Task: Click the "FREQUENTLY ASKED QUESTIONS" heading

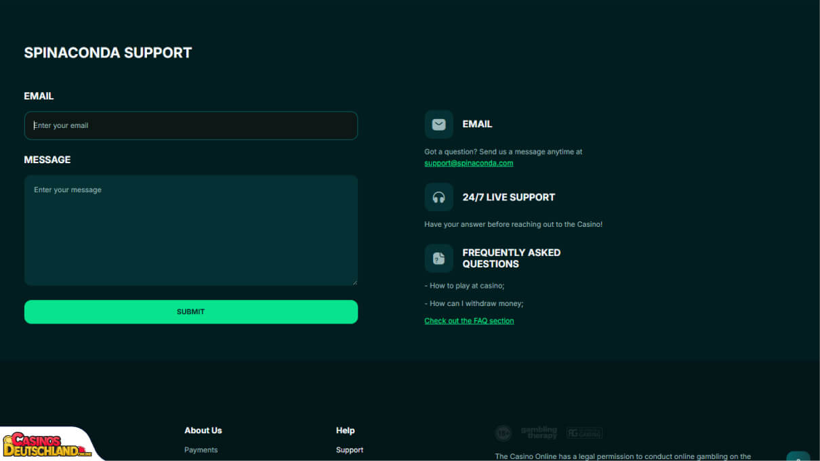Action: pos(512,258)
